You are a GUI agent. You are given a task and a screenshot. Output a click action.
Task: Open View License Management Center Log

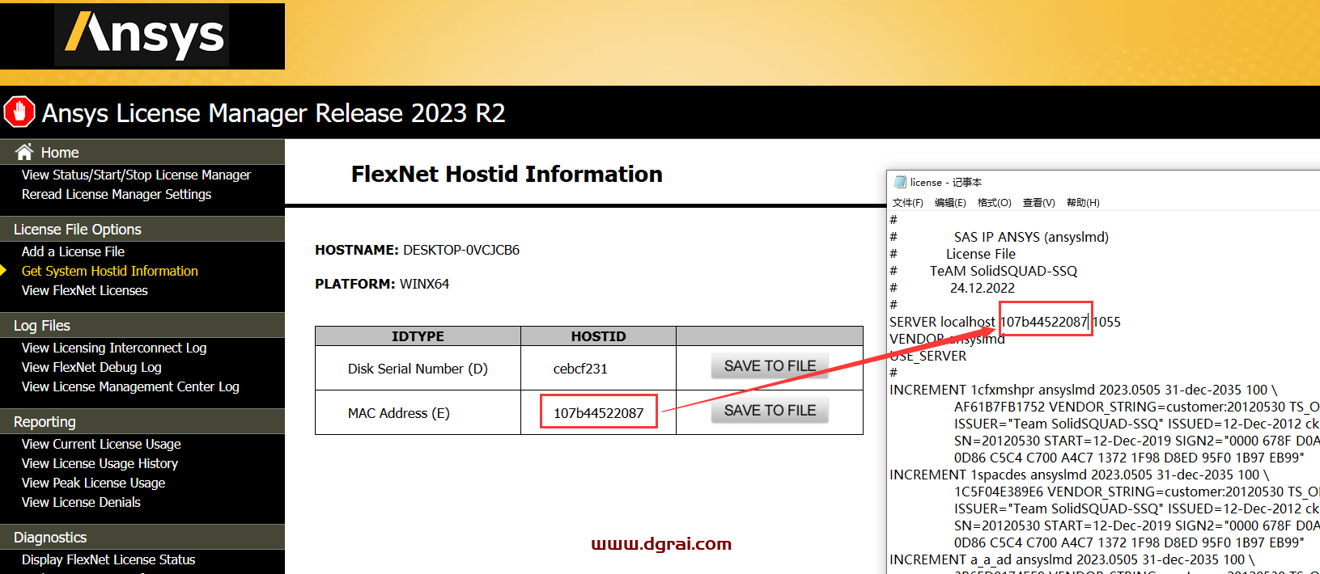[x=130, y=386]
